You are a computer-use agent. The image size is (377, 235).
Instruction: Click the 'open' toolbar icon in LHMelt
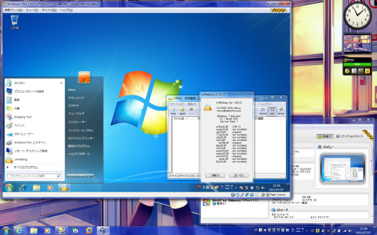pyautogui.click(x=182, y=112)
